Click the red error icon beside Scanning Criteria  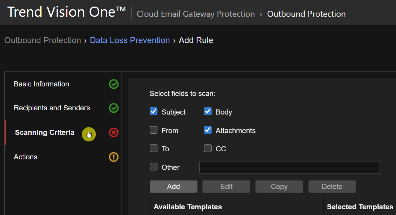pyautogui.click(x=113, y=132)
